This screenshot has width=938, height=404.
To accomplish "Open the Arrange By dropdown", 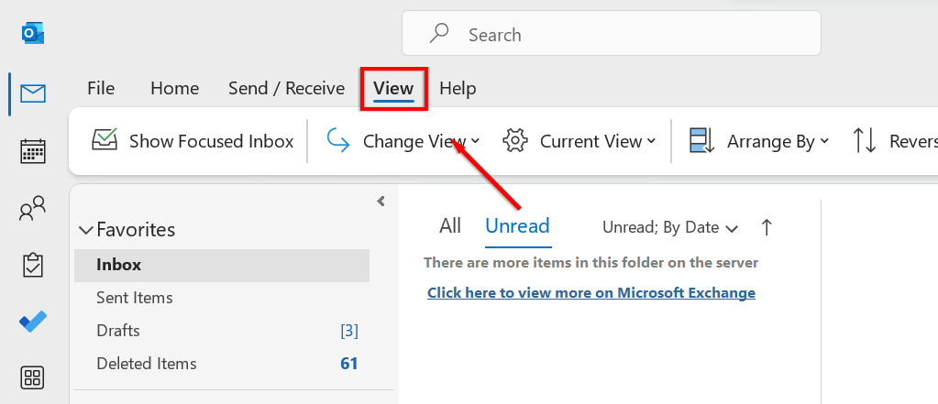I will [759, 141].
